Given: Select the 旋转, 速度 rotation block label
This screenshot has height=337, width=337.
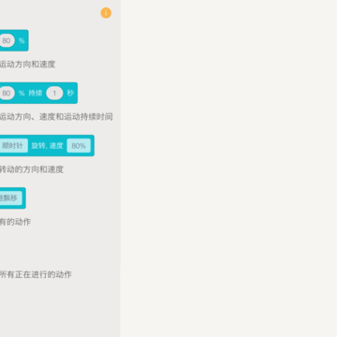Looking at the screenshot, I should click(x=47, y=146).
